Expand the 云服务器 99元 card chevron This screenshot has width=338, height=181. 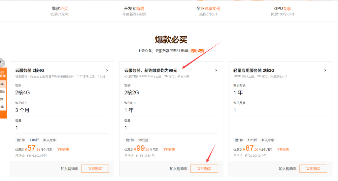(x=216, y=70)
